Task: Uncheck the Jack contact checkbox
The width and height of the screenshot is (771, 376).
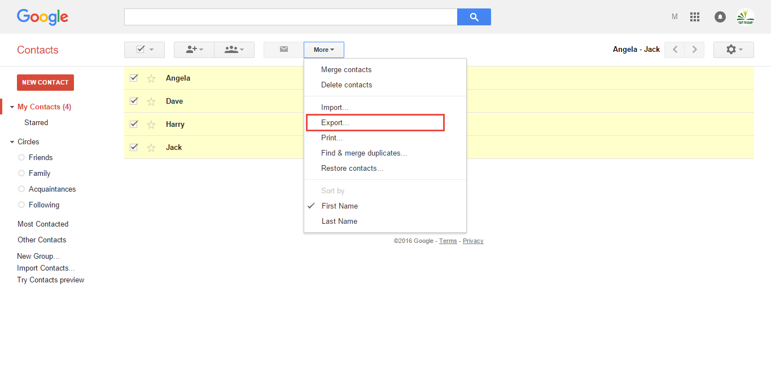Action: point(134,147)
